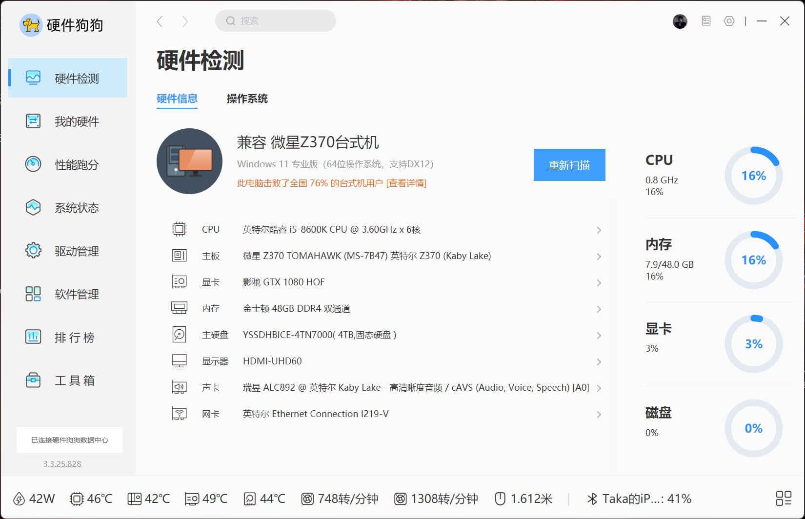
Task: Click the 主板 motherboard icon
Action: click(x=179, y=256)
